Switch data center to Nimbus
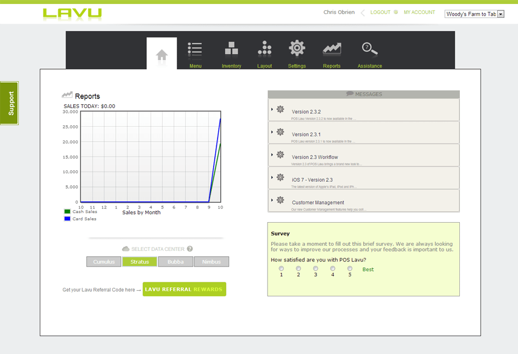The image size is (518, 354). point(211,262)
